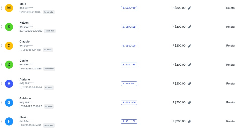Edit Claudio's deal value via pencil icon
This screenshot has height=128, width=240.
[x=190, y=46]
